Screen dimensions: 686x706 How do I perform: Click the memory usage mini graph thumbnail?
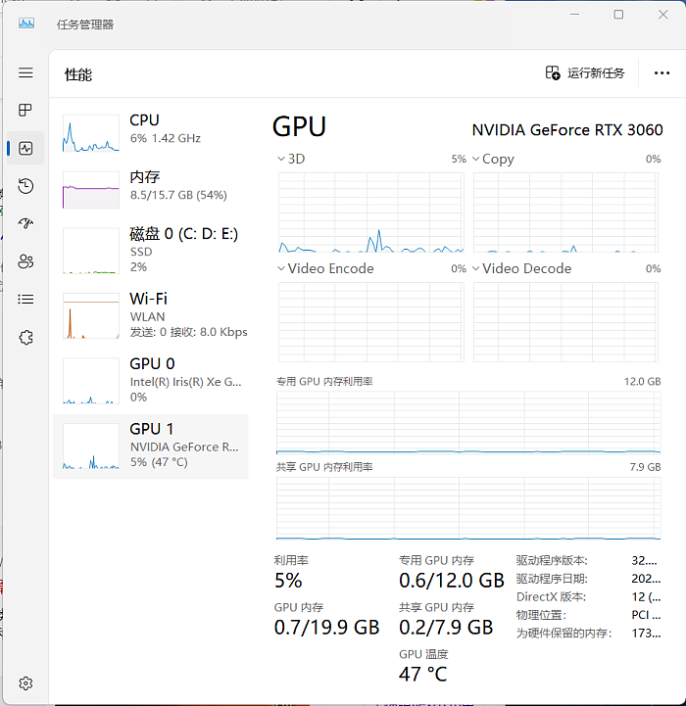(x=91, y=190)
